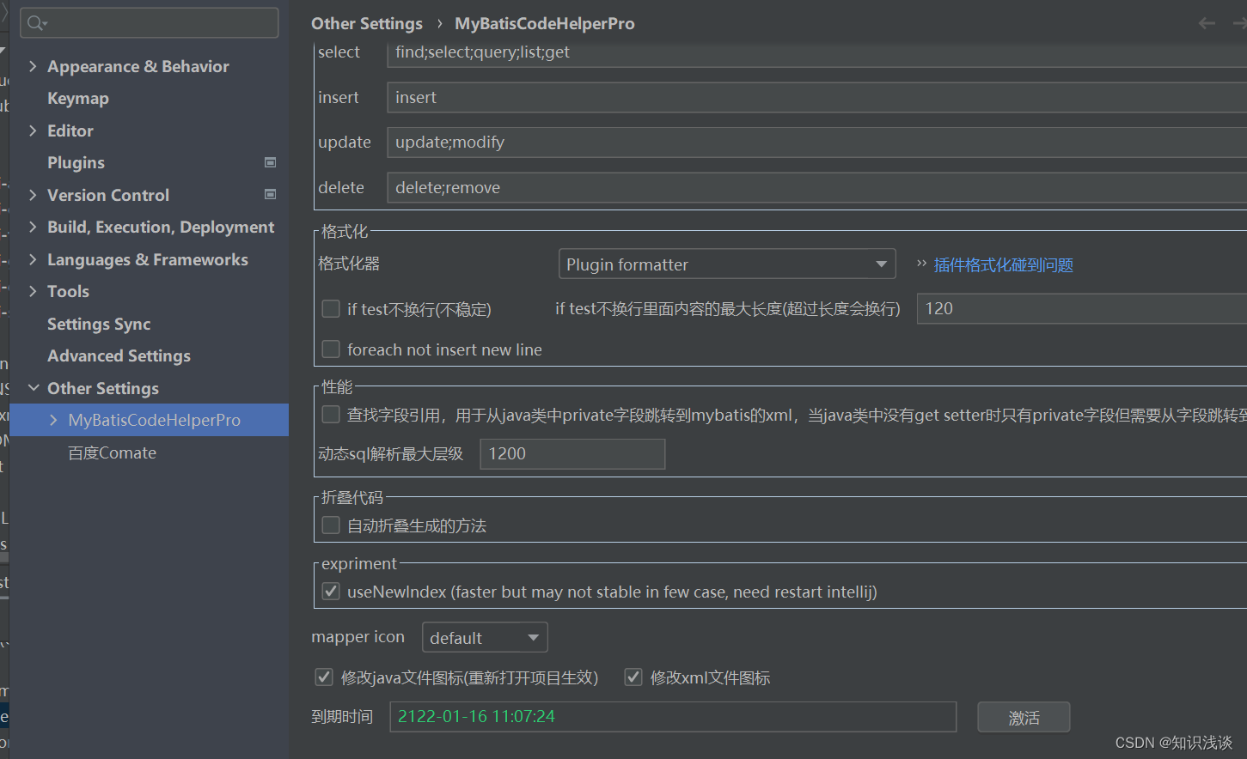Click the 折叠代码 group title
1247x759 pixels.
pyautogui.click(x=352, y=497)
